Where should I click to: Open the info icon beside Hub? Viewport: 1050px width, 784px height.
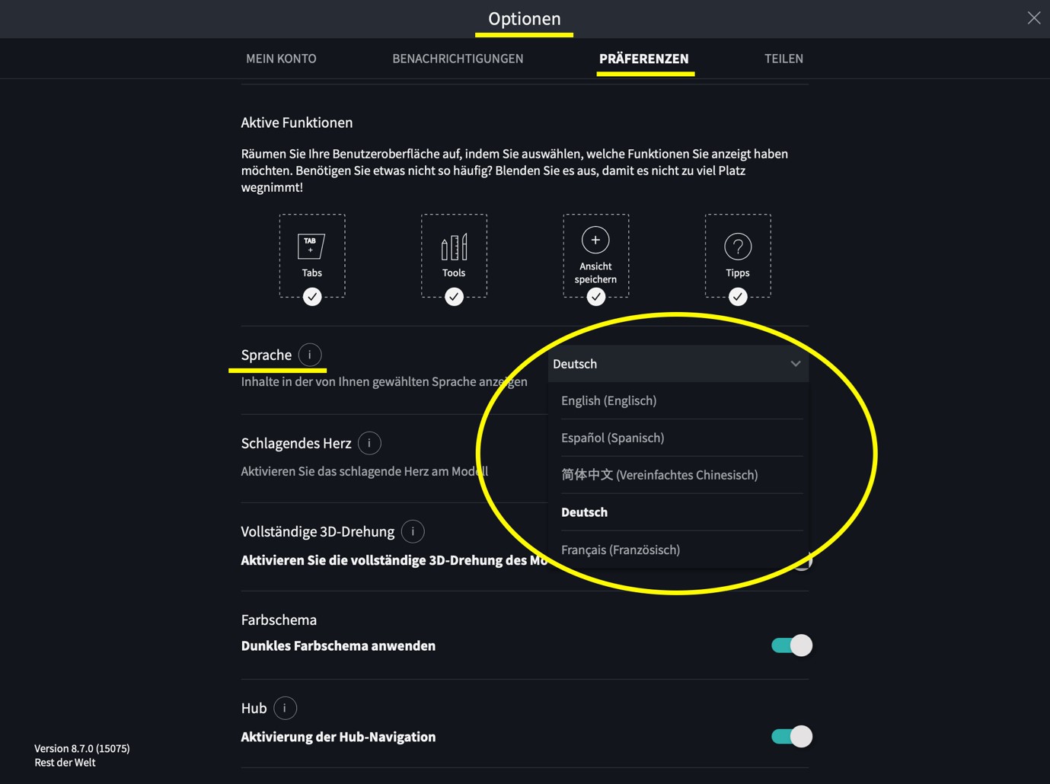click(x=285, y=707)
